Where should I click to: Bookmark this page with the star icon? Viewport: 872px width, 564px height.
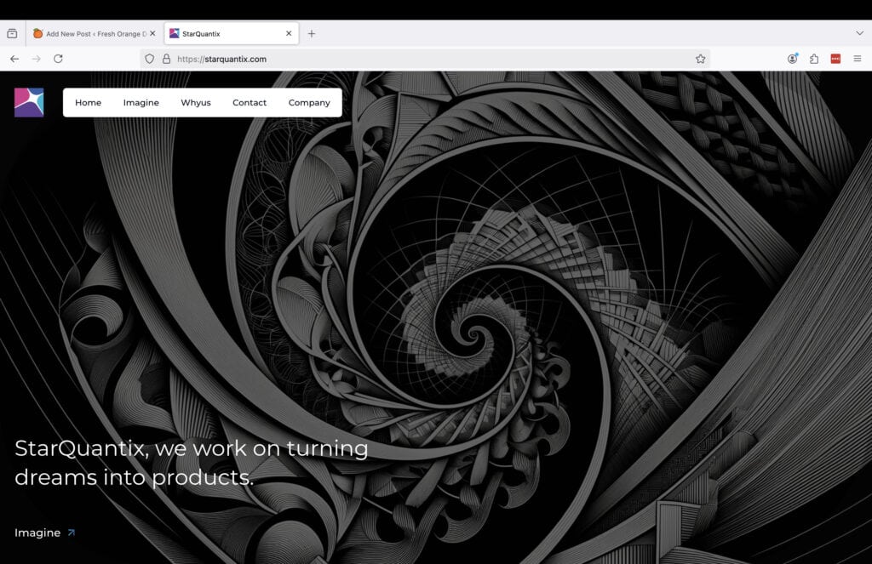click(x=700, y=59)
